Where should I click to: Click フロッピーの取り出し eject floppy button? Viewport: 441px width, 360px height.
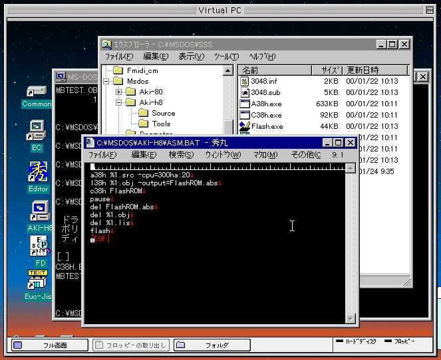click(131, 345)
